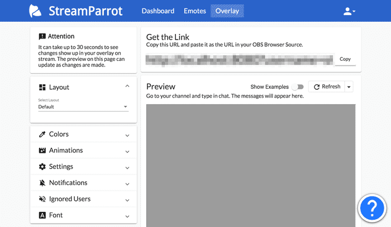Click the gray chat preview area
Image resolution: width=391 pixels, height=227 pixels.
pos(251,166)
